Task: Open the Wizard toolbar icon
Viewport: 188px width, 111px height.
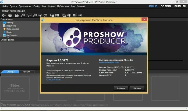Action: coord(23,15)
